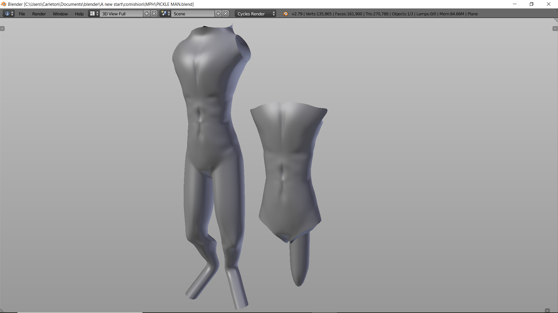Open the Cycles Render engine dropdown
558x313 pixels.
pyautogui.click(x=255, y=14)
